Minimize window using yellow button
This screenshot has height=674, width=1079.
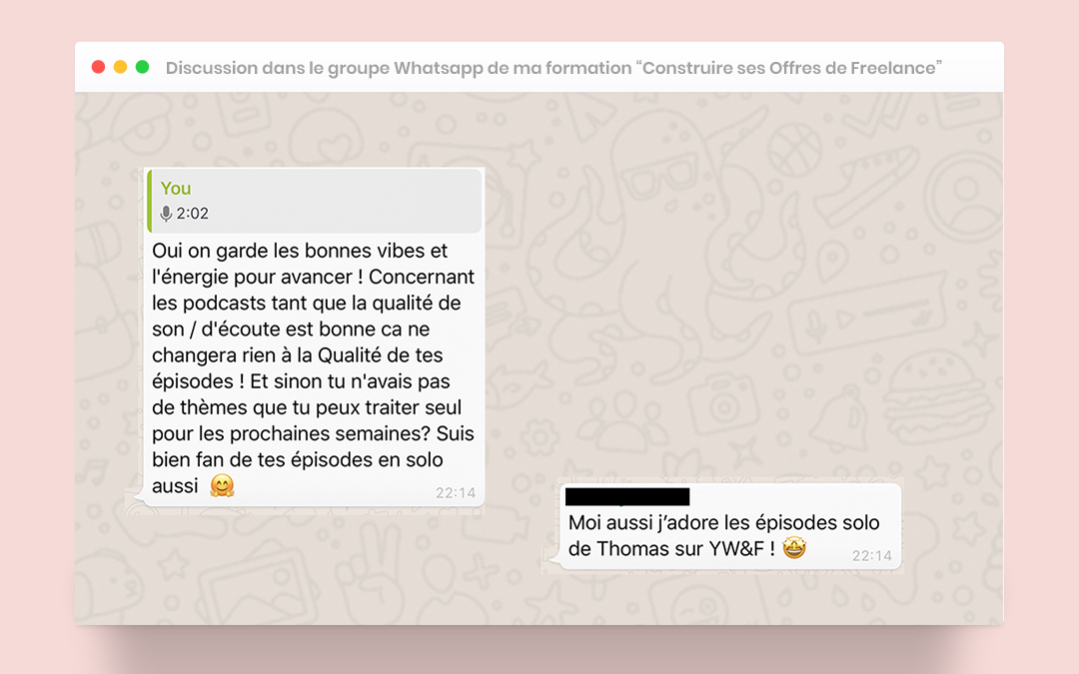[121, 67]
